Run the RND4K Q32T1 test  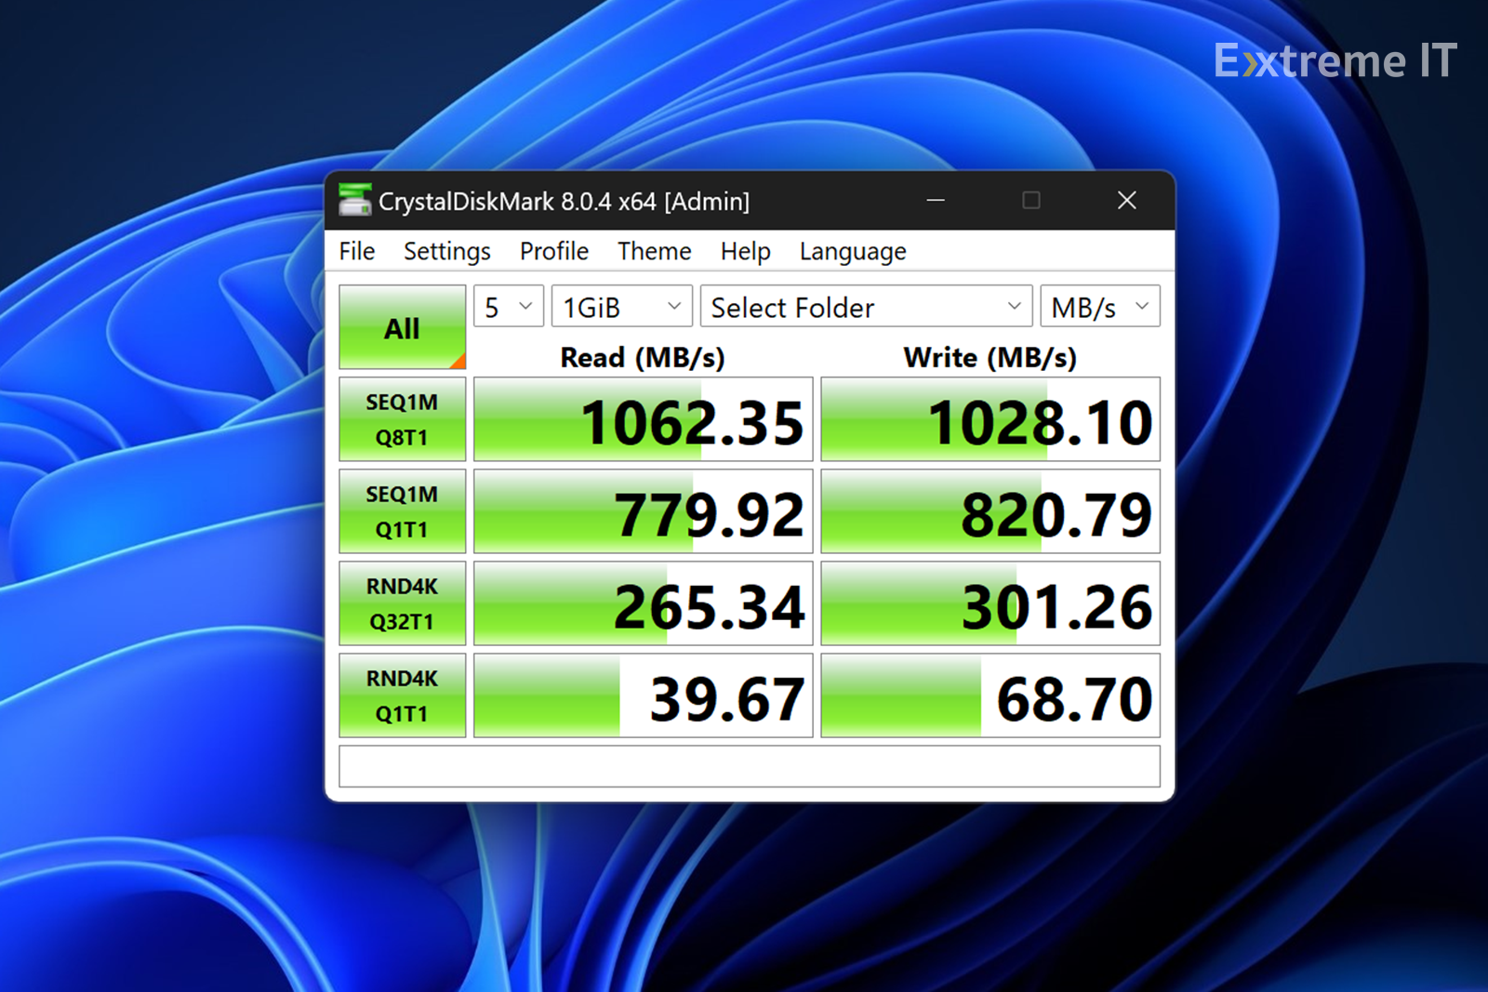pyautogui.click(x=403, y=603)
